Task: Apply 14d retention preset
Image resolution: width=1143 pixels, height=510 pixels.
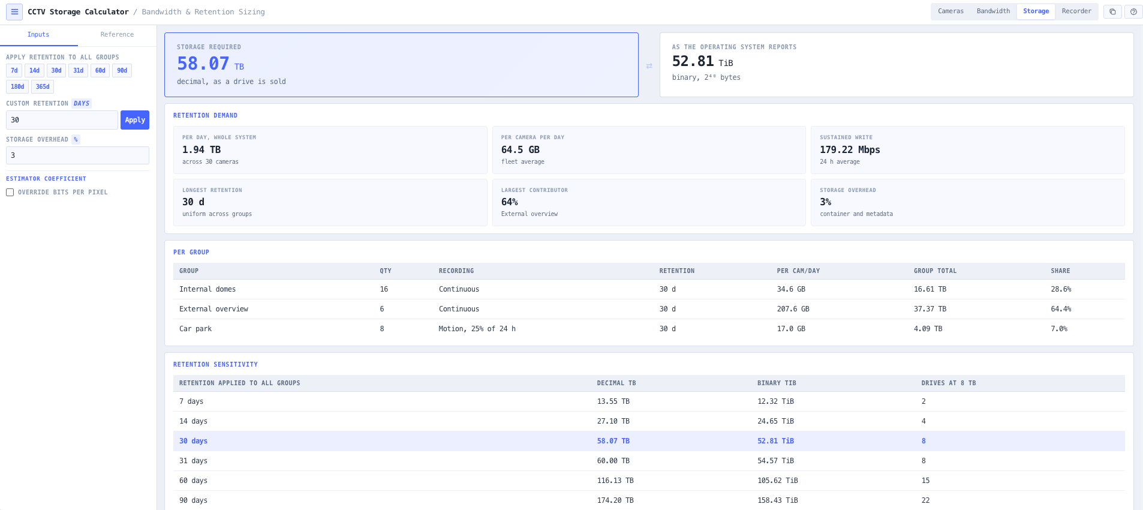Action: coord(34,71)
